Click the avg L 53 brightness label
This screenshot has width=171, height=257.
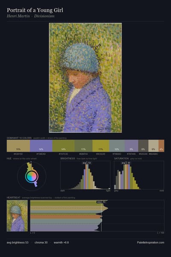tap(86, 163)
